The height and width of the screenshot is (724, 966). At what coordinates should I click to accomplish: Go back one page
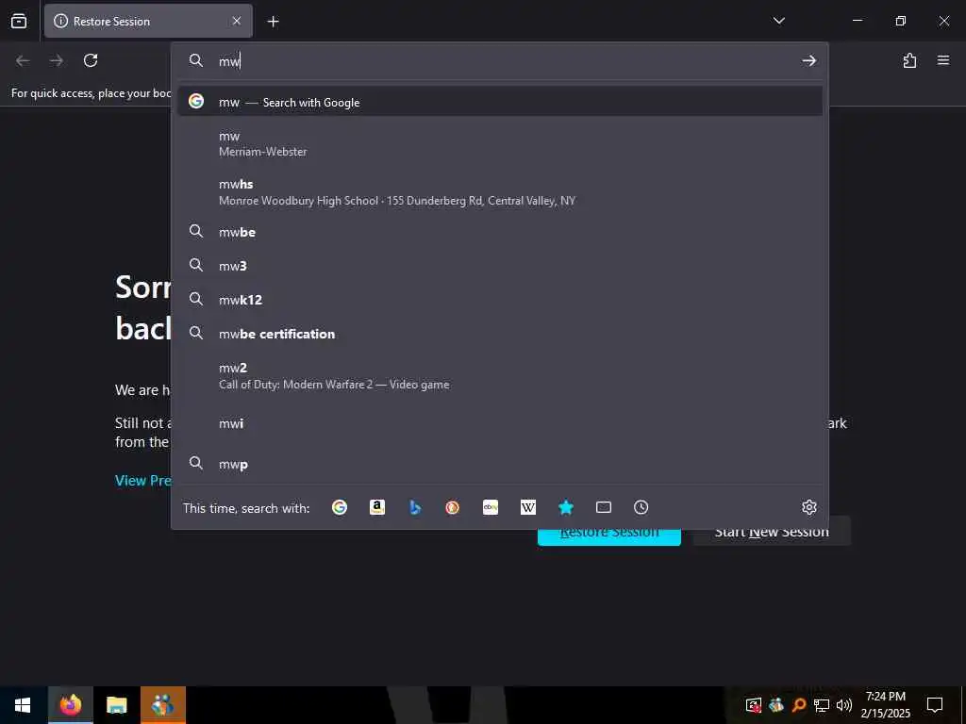point(23,60)
